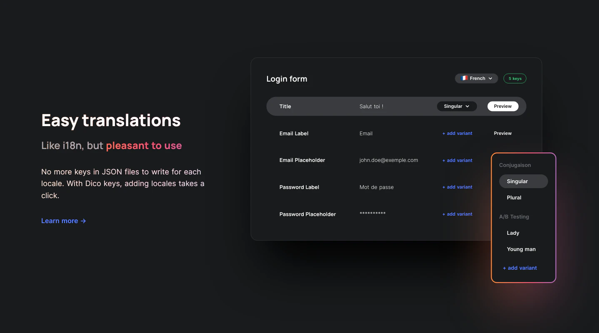599x333 pixels.
Task: Open the Learn more link
Action: click(x=60, y=221)
